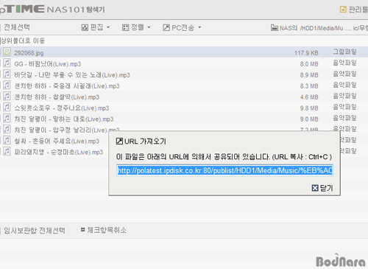Click the 4.6 MB size value

[309, 97]
